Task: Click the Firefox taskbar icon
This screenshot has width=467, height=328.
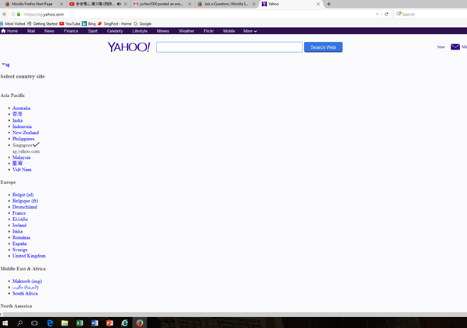Action: 140,323
